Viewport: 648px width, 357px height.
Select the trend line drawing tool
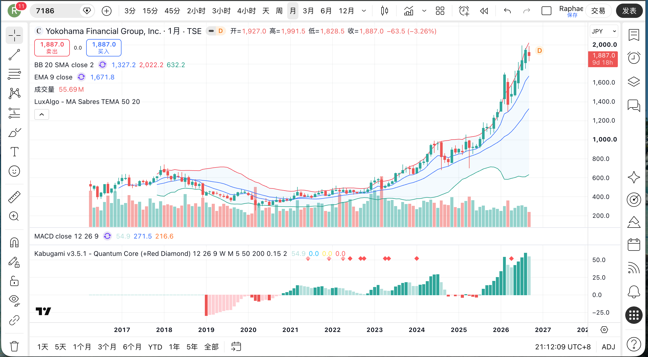pyautogui.click(x=14, y=55)
